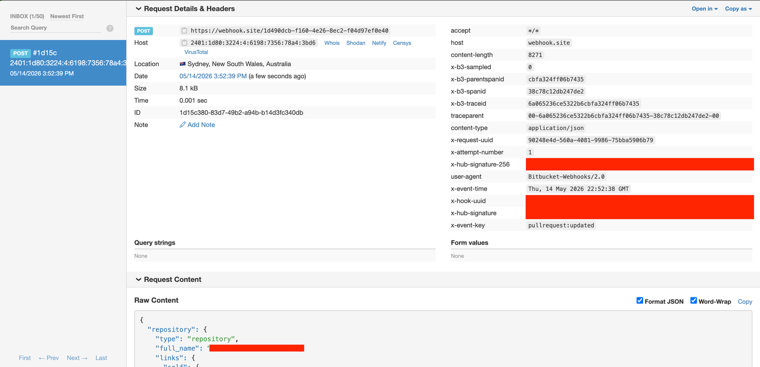This screenshot has height=367, width=760.
Task: Select the x-b3-sampled value 0
Action: (530, 67)
